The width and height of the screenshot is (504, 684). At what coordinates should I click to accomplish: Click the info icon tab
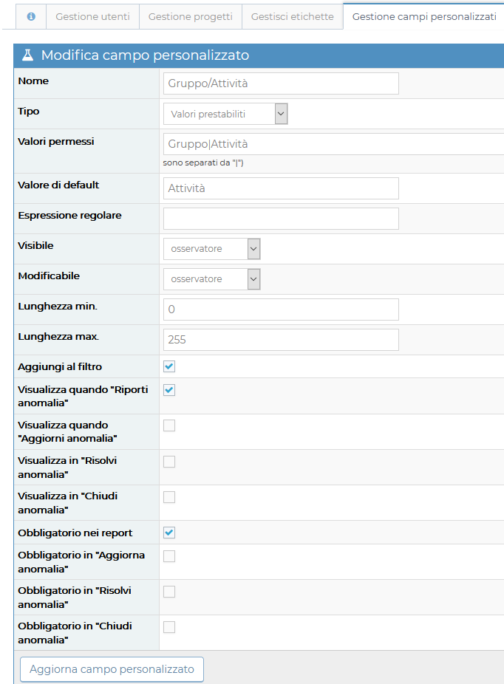click(31, 16)
